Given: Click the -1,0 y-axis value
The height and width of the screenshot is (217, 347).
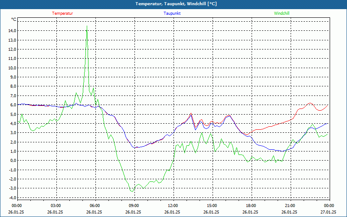Looking at the screenshot, I should (x=13, y=170).
